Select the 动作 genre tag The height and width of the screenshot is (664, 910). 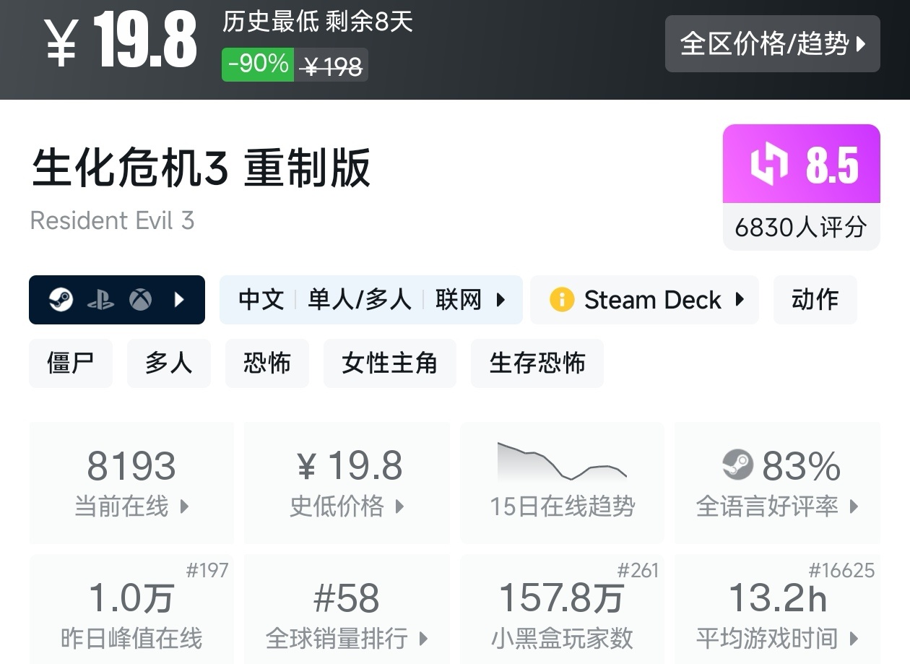pos(815,300)
